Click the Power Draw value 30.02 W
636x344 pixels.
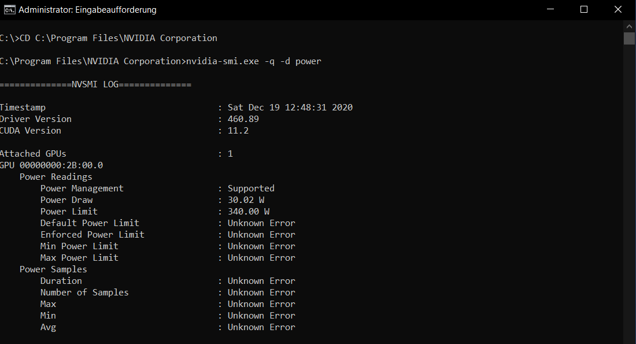tap(246, 200)
